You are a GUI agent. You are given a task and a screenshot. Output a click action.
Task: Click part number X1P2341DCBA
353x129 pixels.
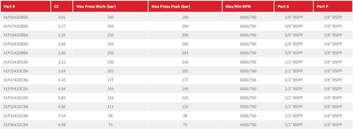coord(16,62)
